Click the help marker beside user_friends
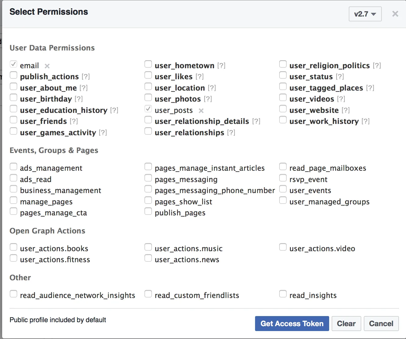 (x=74, y=121)
